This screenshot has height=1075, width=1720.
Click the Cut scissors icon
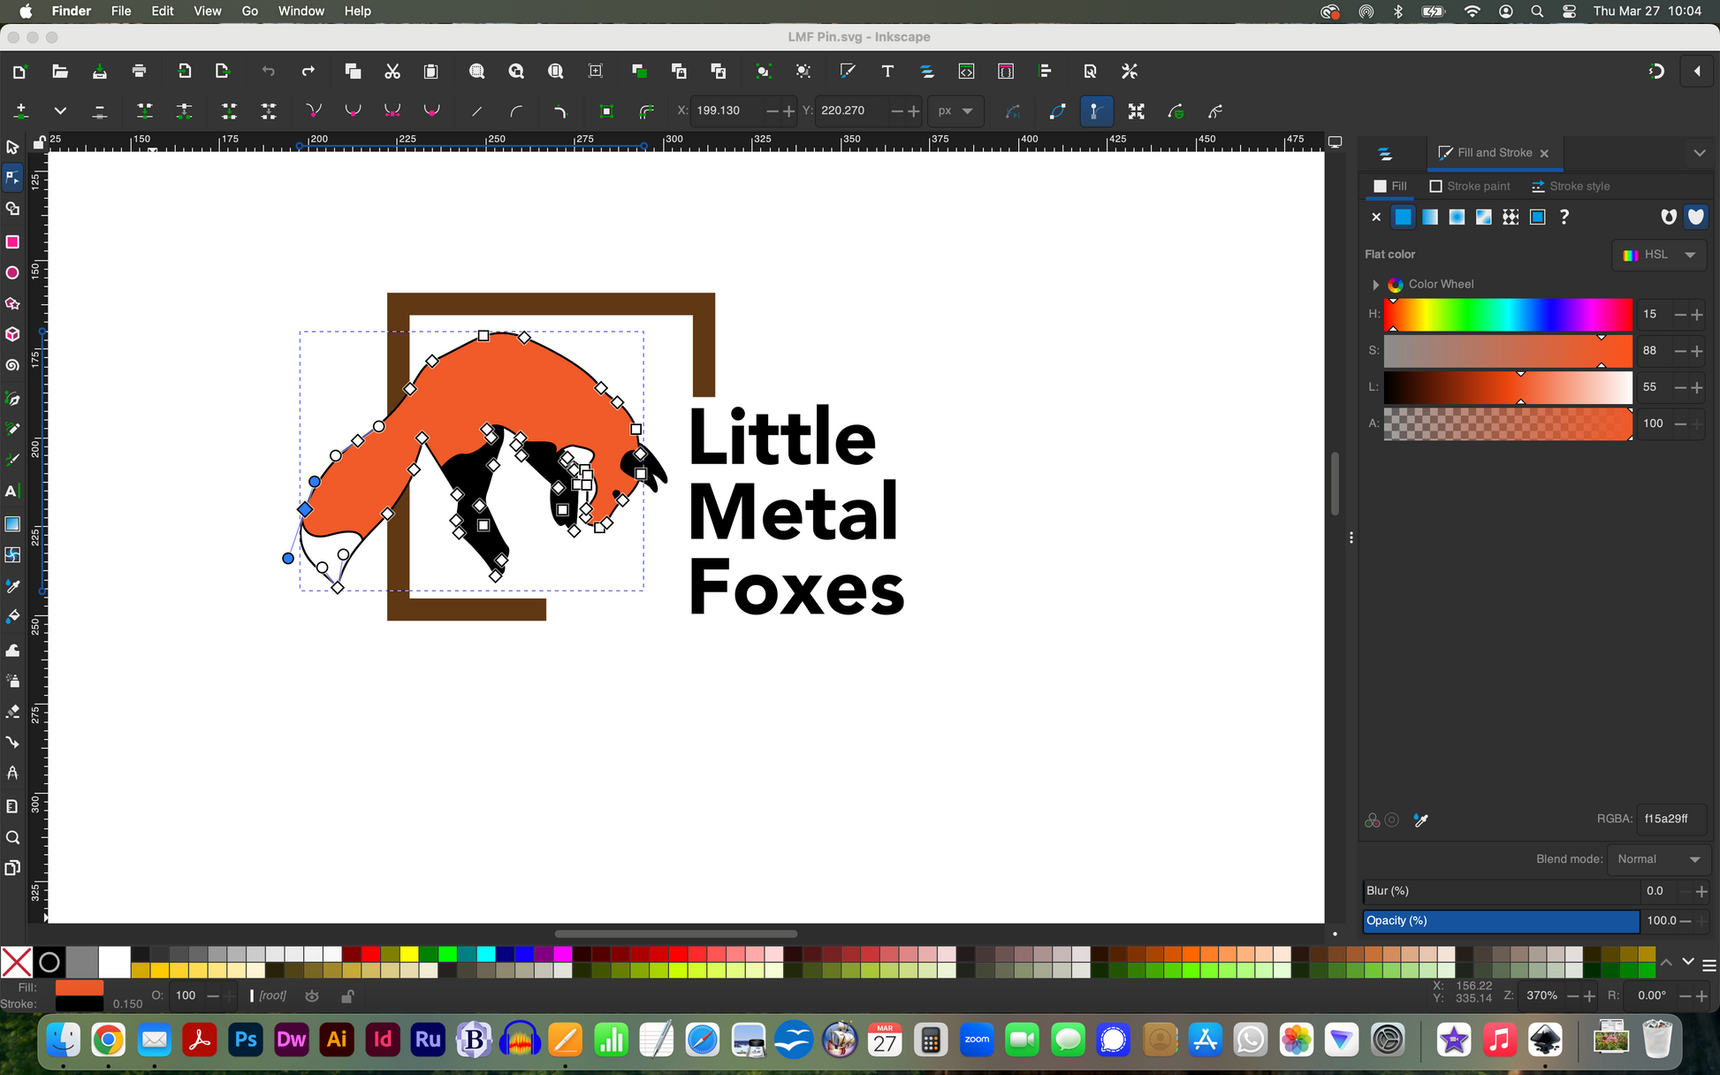pos(392,72)
